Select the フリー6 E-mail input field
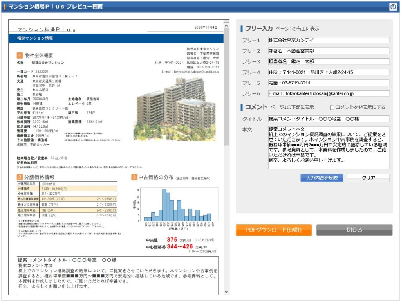 click(x=328, y=93)
